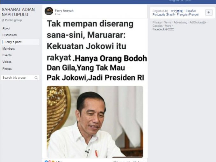View the group Members list
Image resolution: width=216 pixels, height=162 pixels.
coord(9,49)
